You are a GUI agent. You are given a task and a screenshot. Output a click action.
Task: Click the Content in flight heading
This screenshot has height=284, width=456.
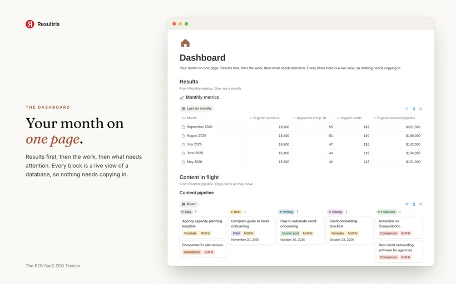pyautogui.click(x=199, y=177)
